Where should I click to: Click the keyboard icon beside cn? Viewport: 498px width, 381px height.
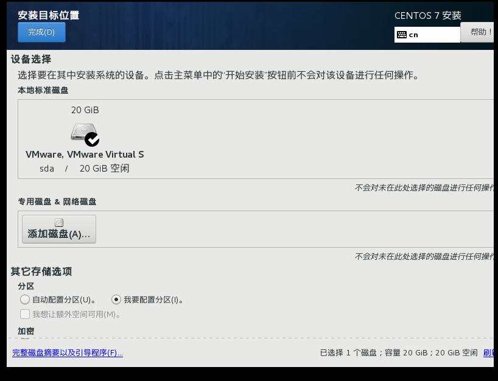pos(402,35)
